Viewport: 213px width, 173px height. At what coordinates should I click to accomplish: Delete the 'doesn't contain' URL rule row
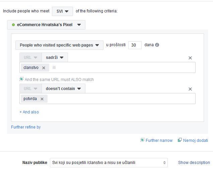190,89
